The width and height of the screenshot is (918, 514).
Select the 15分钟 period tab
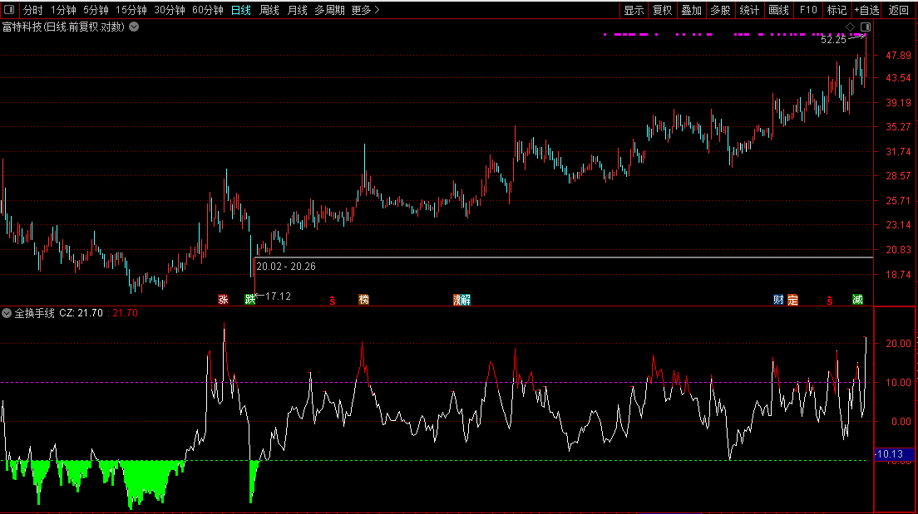pos(131,10)
